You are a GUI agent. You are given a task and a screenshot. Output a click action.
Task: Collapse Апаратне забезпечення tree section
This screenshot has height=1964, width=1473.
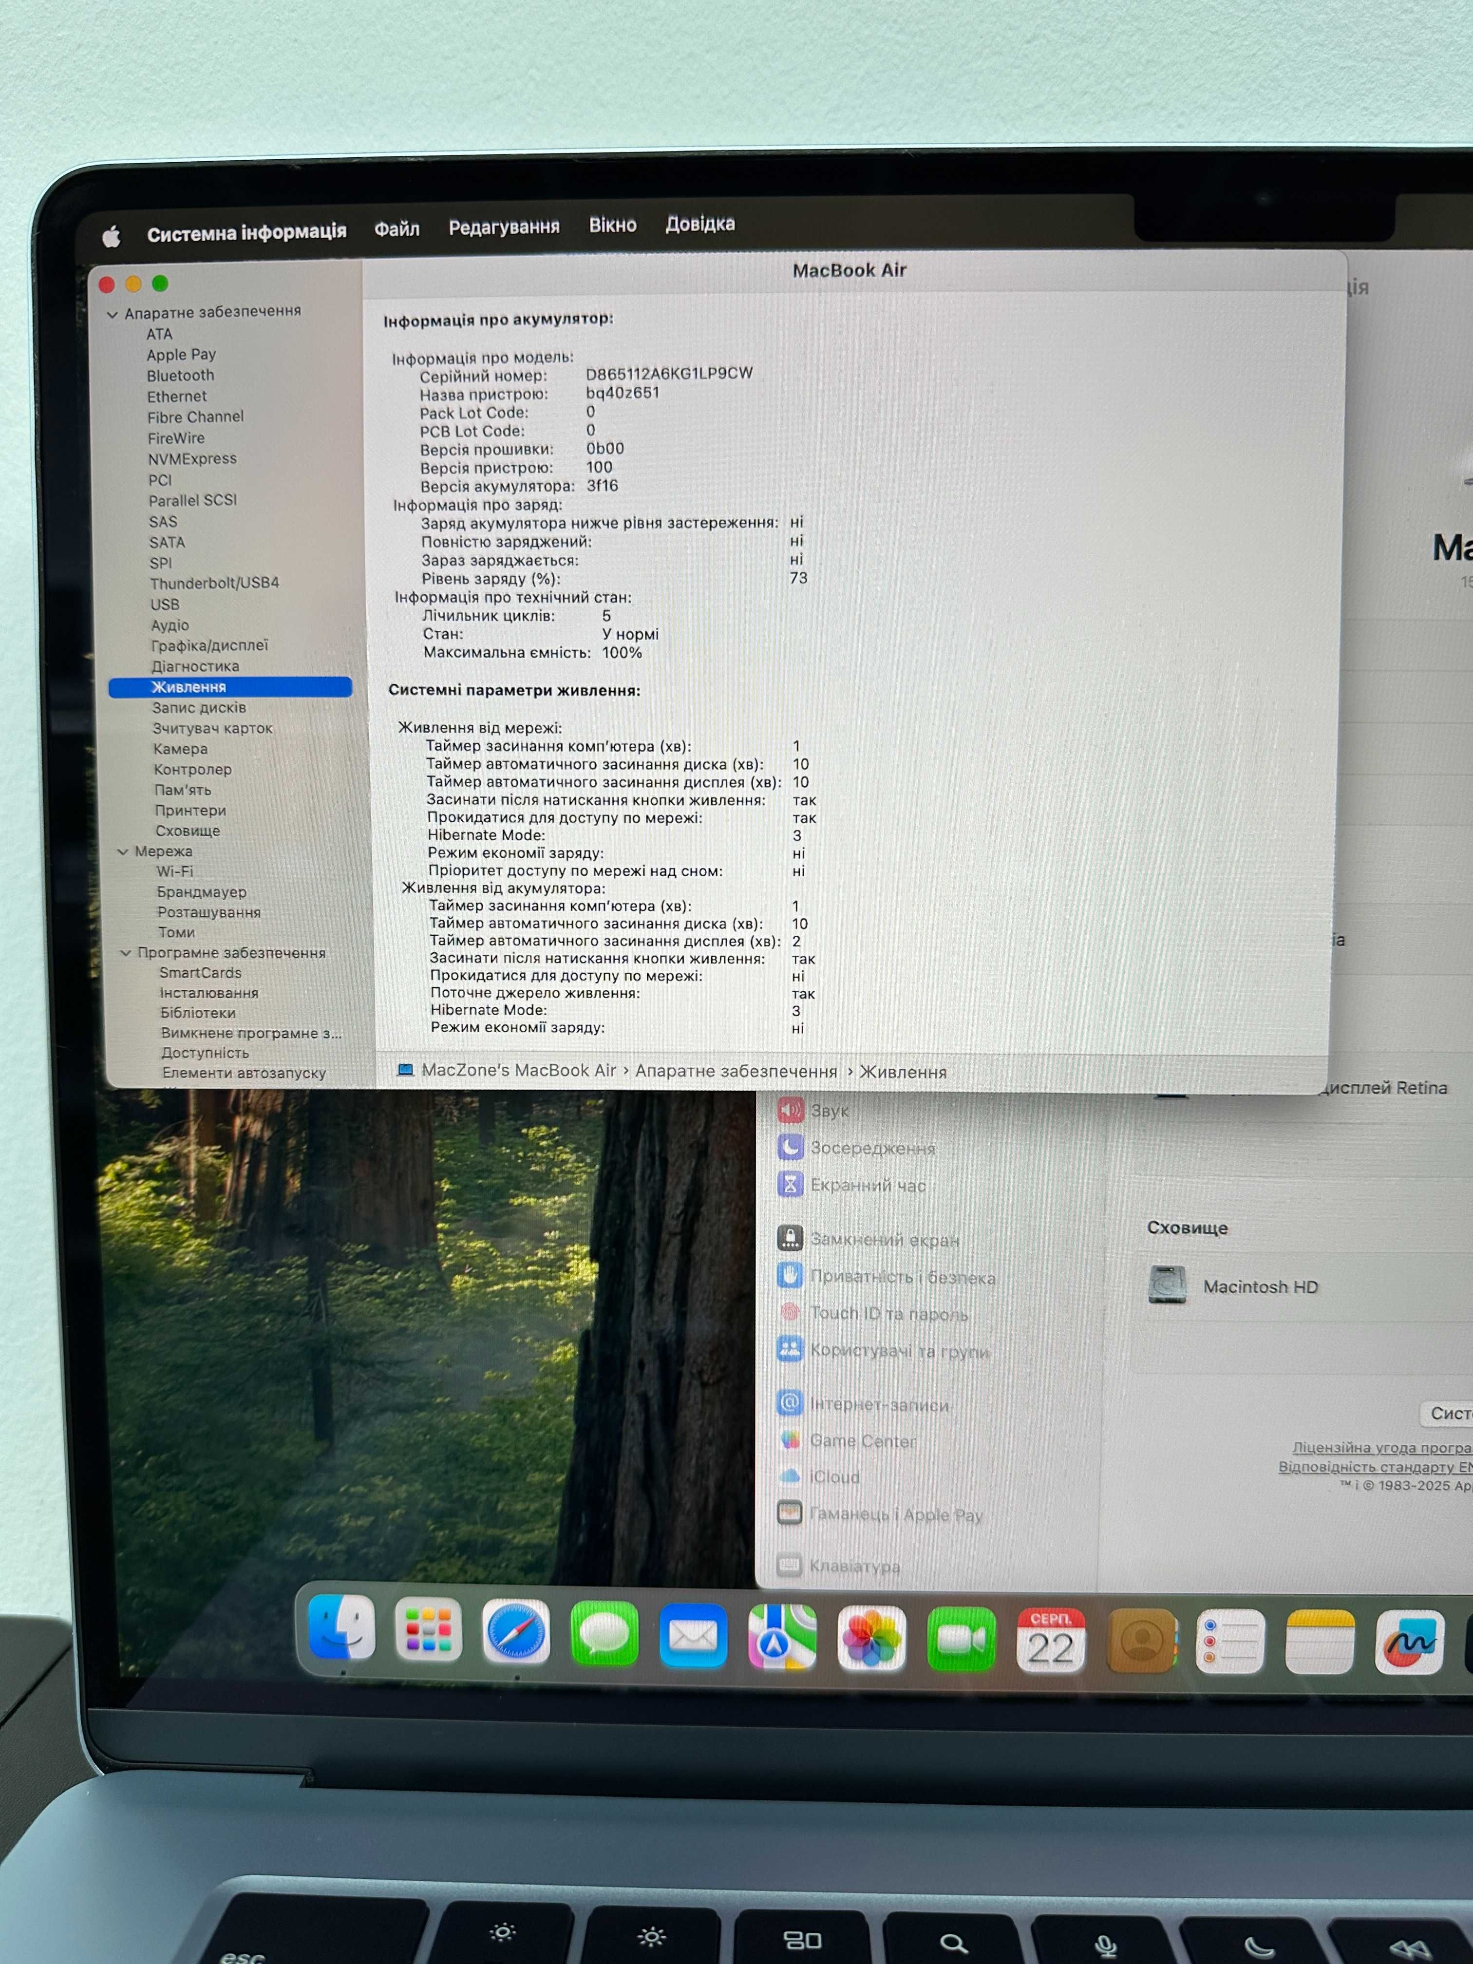click(113, 314)
